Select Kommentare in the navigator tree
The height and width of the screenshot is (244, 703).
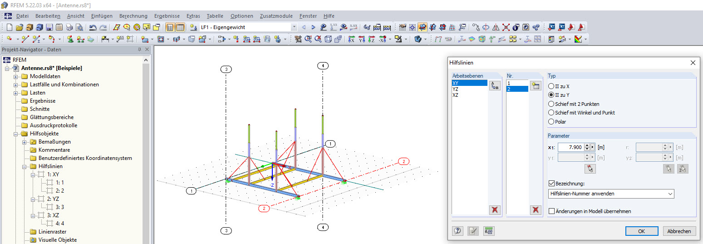(54, 150)
